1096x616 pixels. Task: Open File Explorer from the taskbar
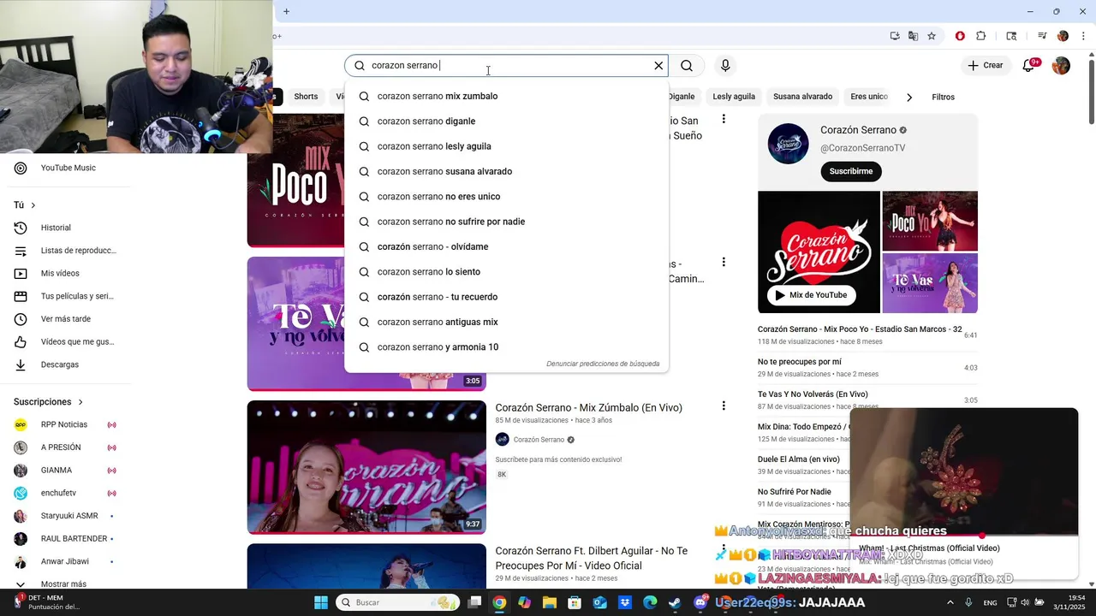[549, 602]
